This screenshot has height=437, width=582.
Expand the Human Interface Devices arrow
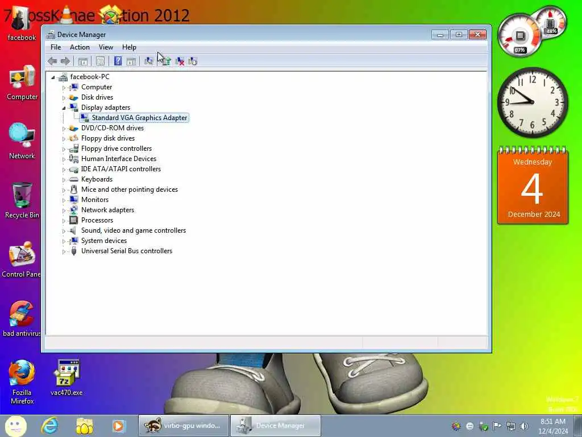[64, 159]
